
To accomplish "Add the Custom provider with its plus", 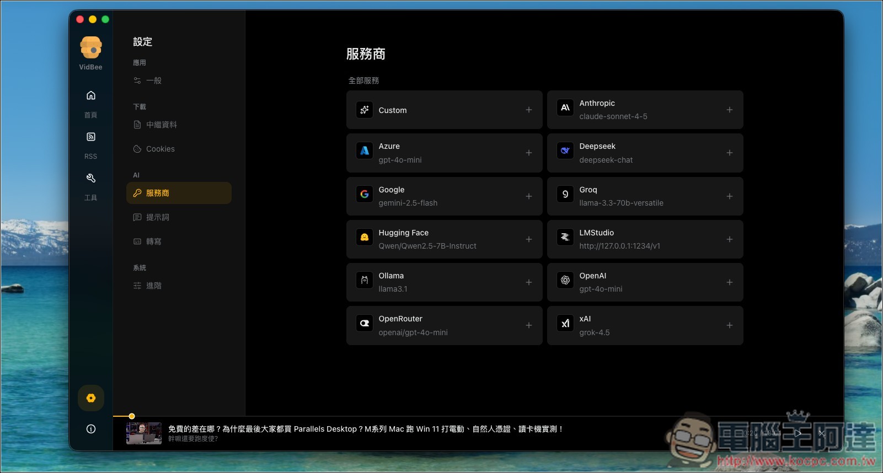I will coord(529,110).
